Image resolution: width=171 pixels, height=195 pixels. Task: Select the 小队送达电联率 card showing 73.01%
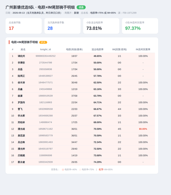(x=101, y=26)
